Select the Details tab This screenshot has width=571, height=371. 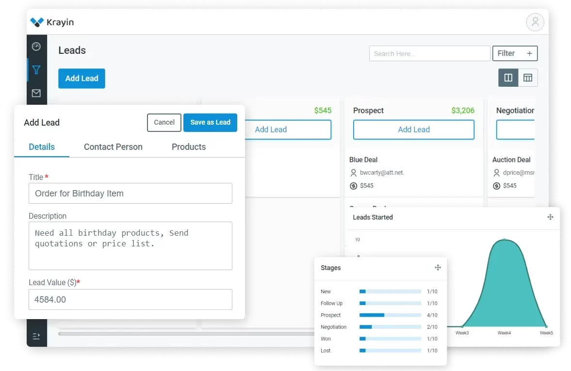[42, 147]
